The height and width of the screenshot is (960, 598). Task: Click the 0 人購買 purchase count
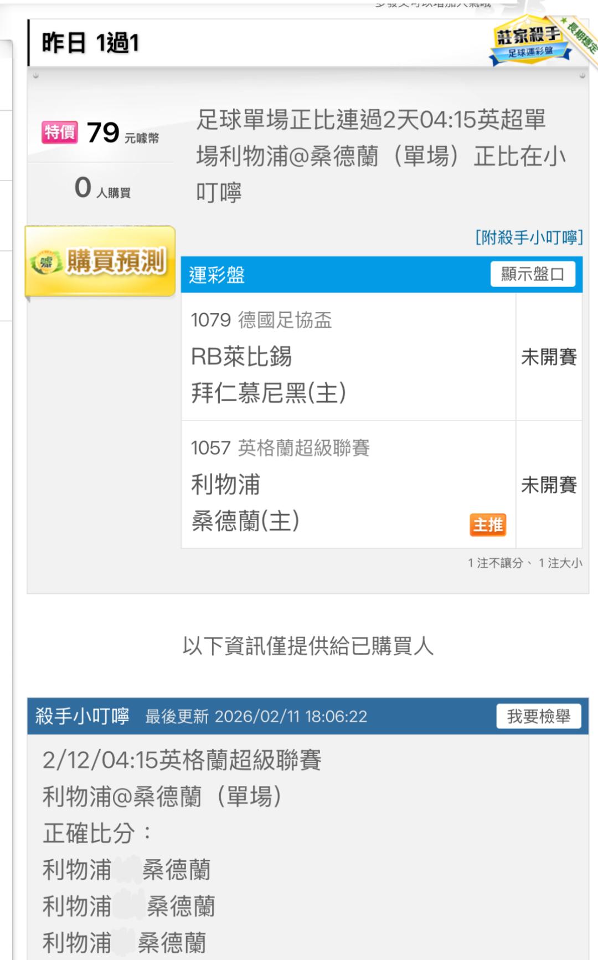102,188
